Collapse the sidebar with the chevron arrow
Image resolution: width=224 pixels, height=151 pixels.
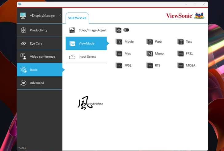pos(60,16)
